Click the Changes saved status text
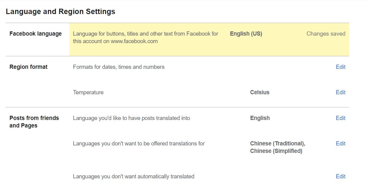369x187 pixels. click(326, 34)
